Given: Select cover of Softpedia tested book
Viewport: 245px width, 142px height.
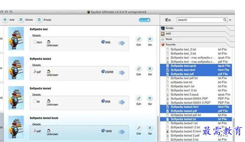Looking at the screenshot, I should [x=16, y=127].
